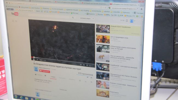Click the browser address bar
178x100 pixels.
(54, 5)
